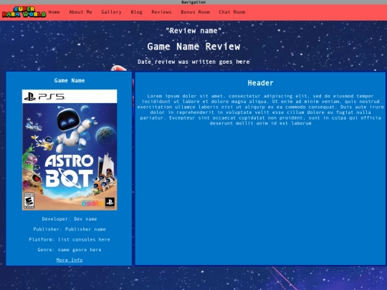This screenshot has width=387, height=290.
Task: Click the Header title in review panel
Action: point(260,83)
